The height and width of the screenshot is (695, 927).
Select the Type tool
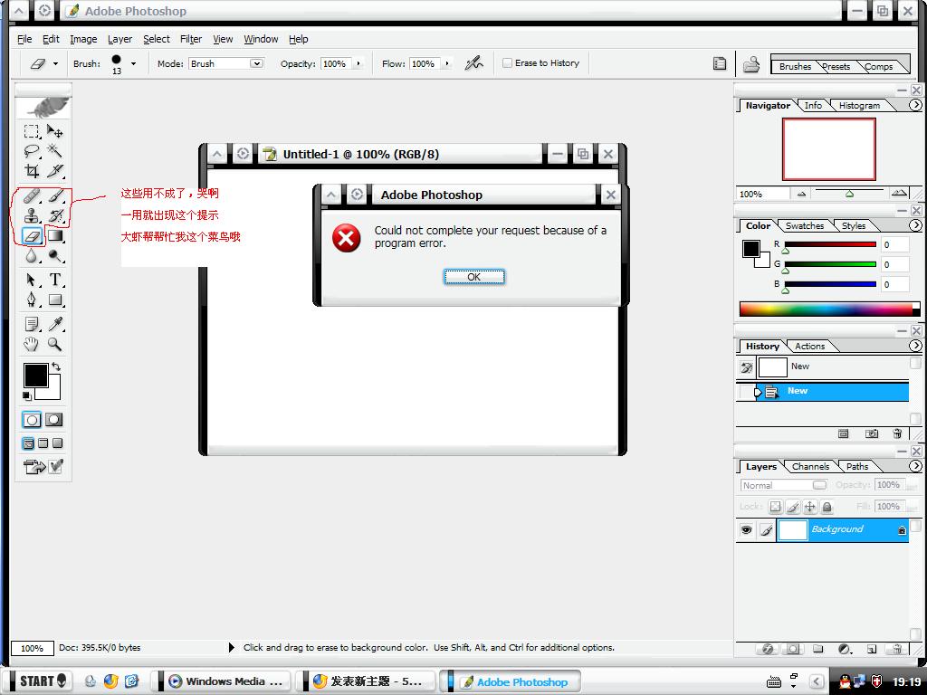coord(55,281)
